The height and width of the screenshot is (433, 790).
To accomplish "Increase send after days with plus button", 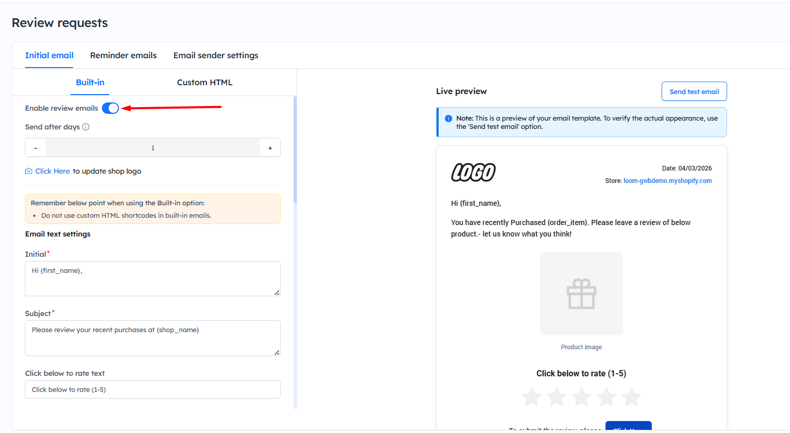I will pos(270,148).
